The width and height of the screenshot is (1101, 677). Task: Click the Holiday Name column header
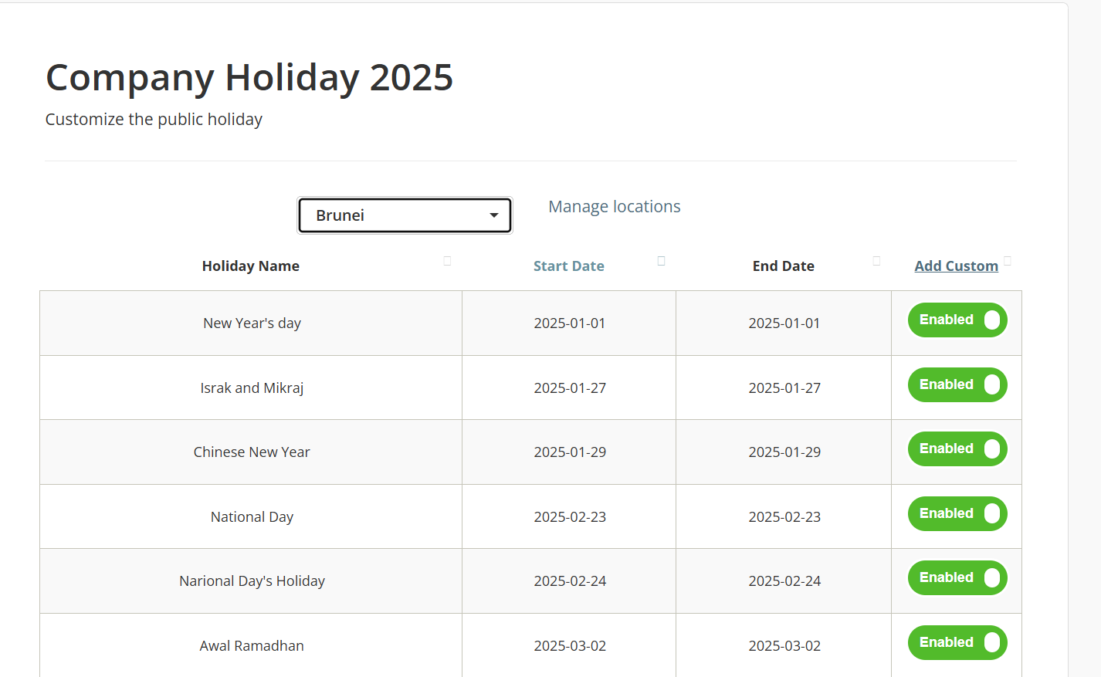[x=250, y=266]
